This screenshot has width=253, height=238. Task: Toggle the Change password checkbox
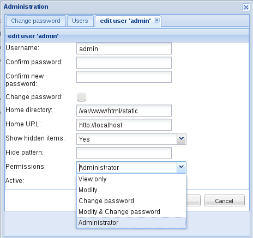[81, 97]
